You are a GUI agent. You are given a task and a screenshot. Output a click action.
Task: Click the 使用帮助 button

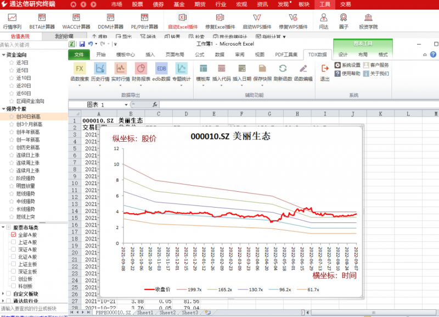[347, 74]
